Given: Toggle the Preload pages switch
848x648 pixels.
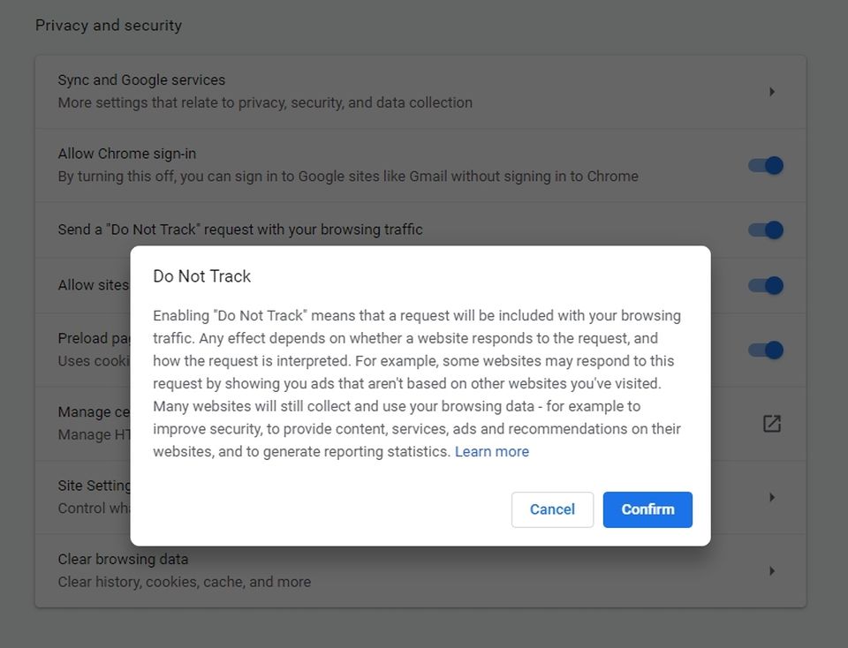Looking at the screenshot, I should tap(765, 350).
